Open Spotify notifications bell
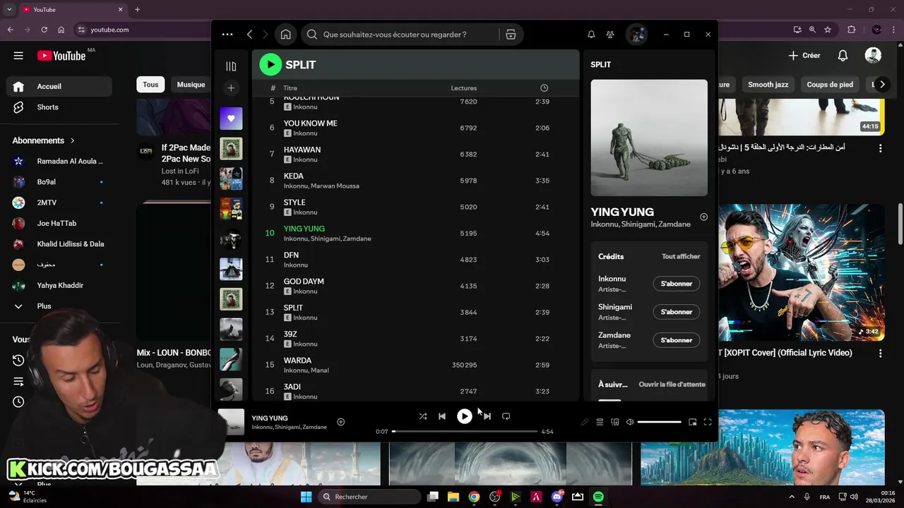 pyautogui.click(x=591, y=35)
